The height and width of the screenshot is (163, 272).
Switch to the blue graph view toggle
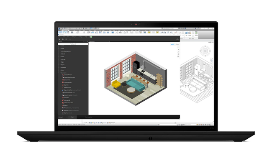(172, 45)
